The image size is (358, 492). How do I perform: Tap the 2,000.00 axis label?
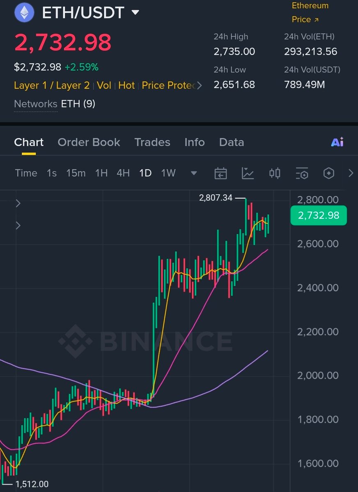coord(318,376)
